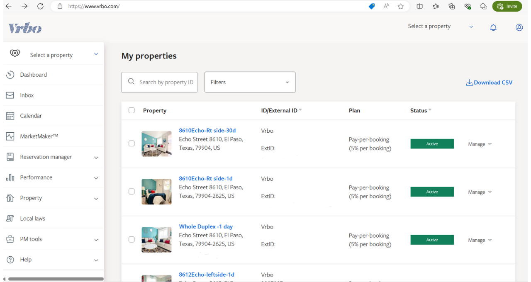Image resolution: width=531 pixels, height=282 pixels.
Task: Open notifications bell icon
Action: pos(493,27)
